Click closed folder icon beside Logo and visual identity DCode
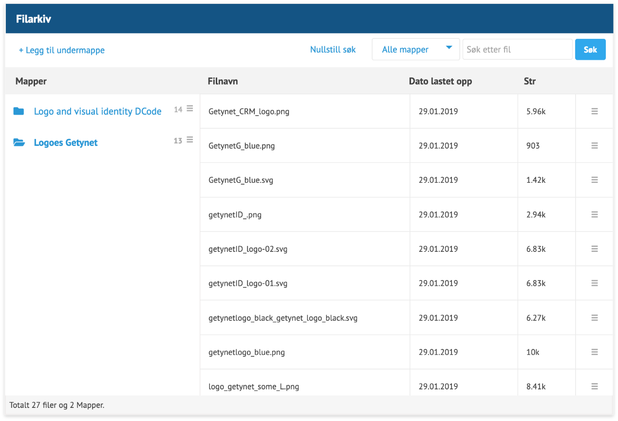Screen dimensions: 618x421 [x=19, y=111]
